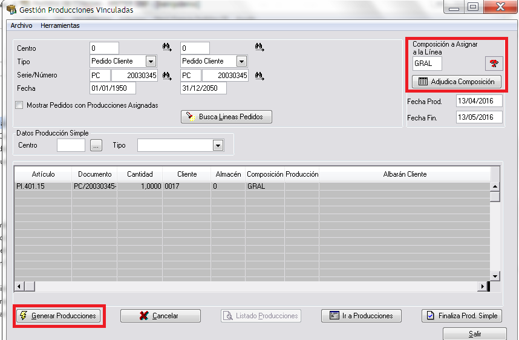Image resolution: width=519 pixels, height=340 pixels.
Task: Click the grid vertical scrollbar down arrow
Action: (x=495, y=276)
